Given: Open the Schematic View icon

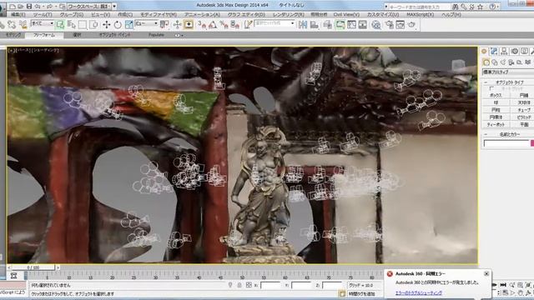Looking at the screenshot, I should pos(363,24).
